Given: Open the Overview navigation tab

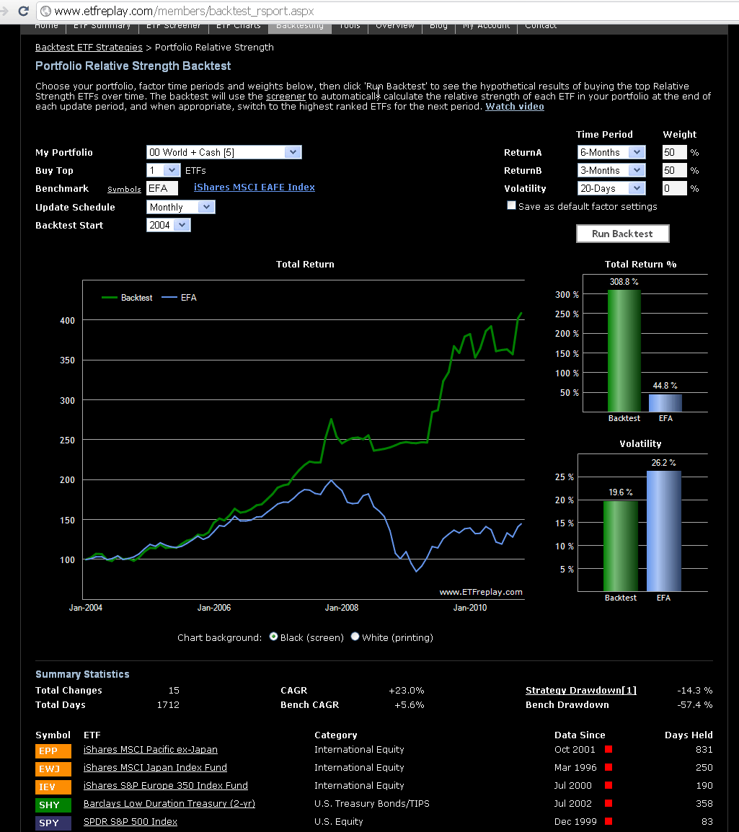Looking at the screenshot, I should [x=394, y=26].
